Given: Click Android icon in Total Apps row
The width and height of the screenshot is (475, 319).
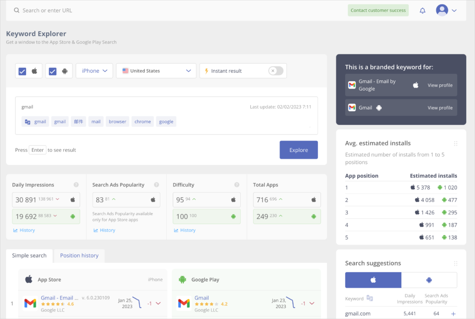Looking at the screenshot, I should click(x=313, y=216).
